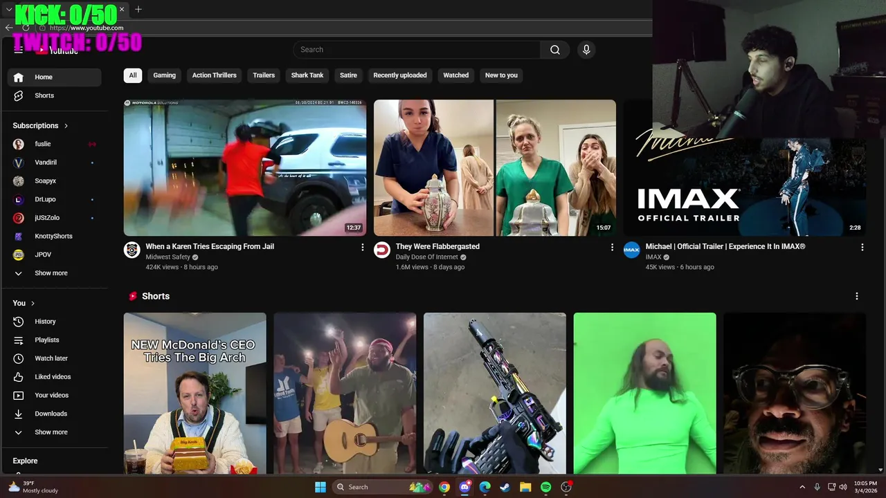The image size is (886, 498).
Task: Open File Explorer from the taskbar
Action: coord(525,487)
